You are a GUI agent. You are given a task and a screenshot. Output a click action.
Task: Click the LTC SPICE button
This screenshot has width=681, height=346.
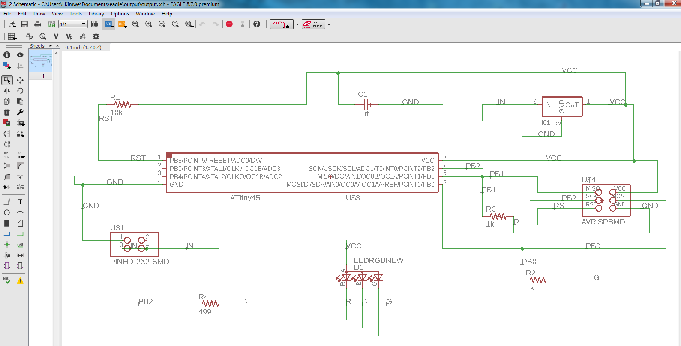coord(313,24)
